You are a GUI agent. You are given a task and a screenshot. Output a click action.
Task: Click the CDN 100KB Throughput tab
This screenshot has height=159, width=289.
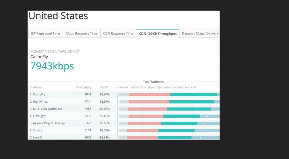click(158, 34)
